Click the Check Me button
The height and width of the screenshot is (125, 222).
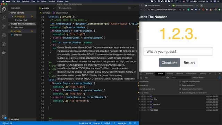coord(170,62)
